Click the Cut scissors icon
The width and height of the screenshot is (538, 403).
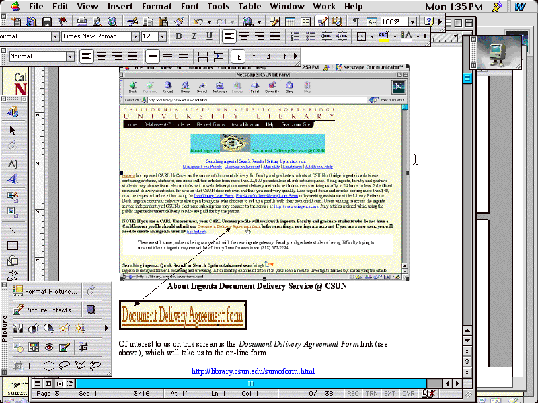[x=132, y=22]
